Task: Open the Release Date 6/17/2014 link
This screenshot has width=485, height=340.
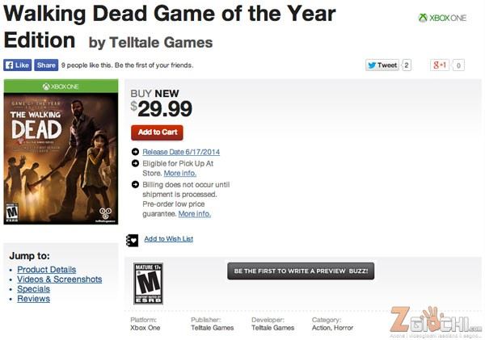Action: 181,152
